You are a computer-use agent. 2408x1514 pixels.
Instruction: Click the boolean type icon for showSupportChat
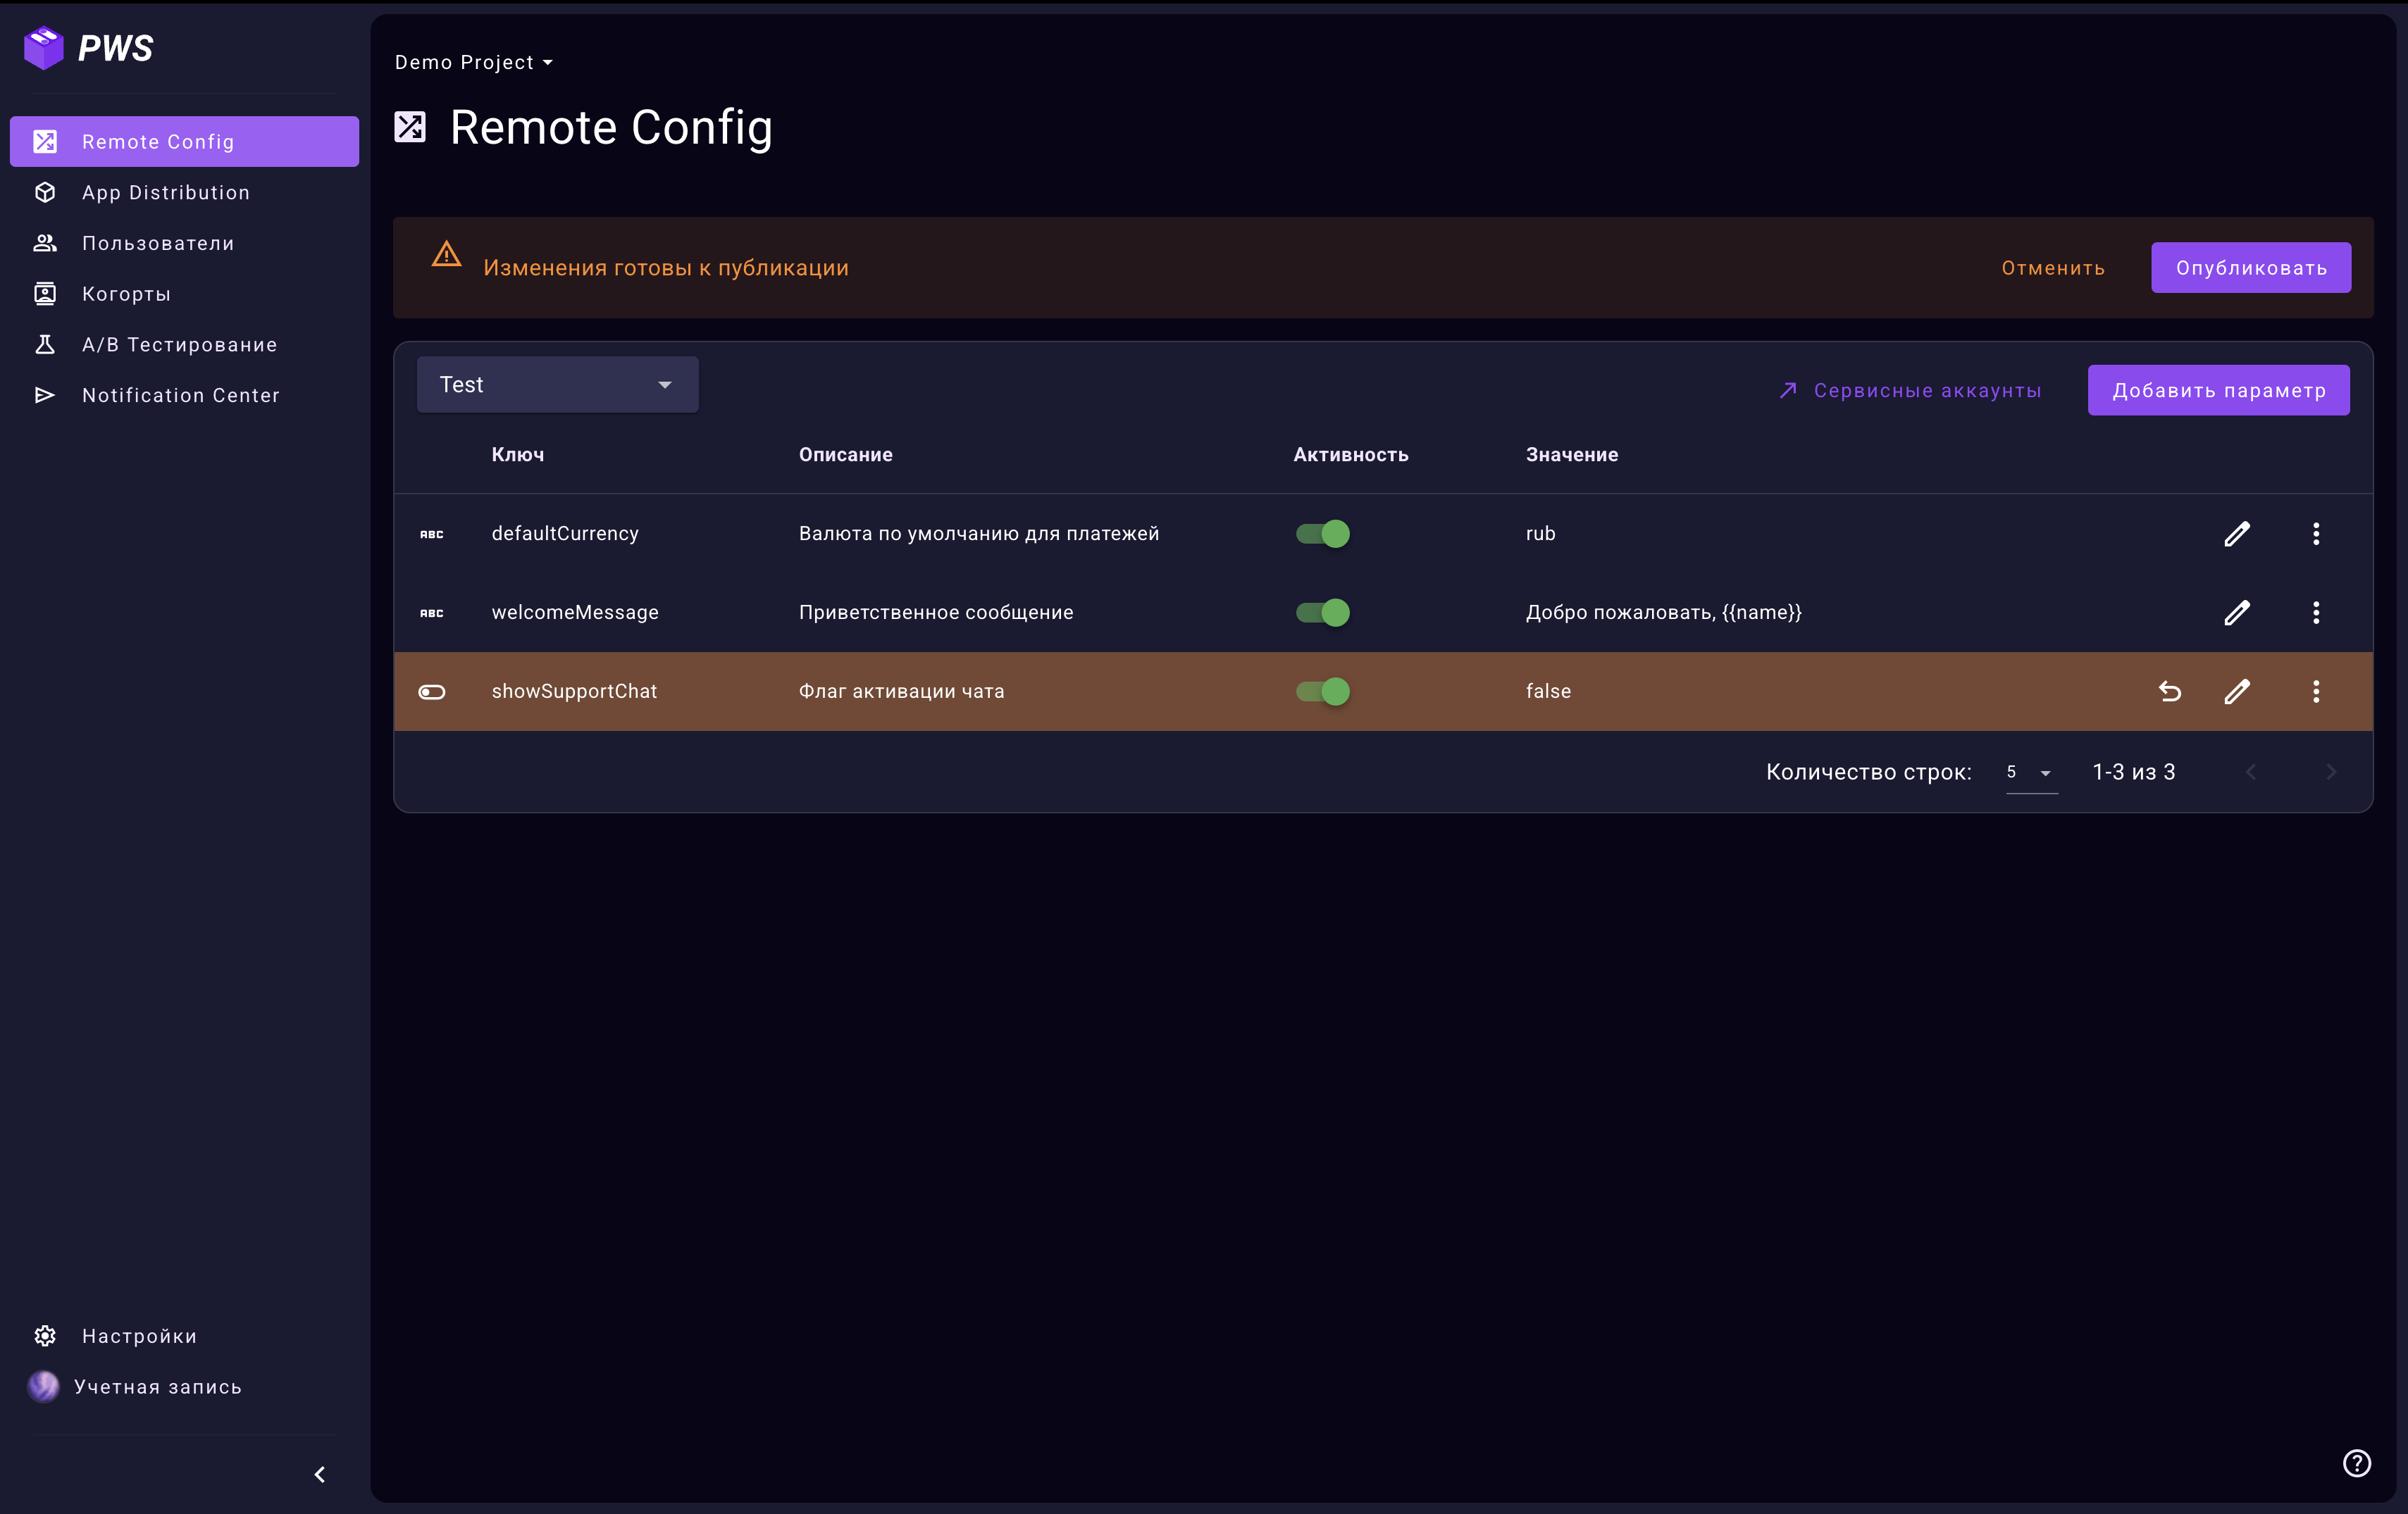pos(432,692)
